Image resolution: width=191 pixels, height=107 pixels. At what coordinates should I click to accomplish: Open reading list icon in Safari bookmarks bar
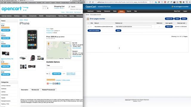pos(5,3)
